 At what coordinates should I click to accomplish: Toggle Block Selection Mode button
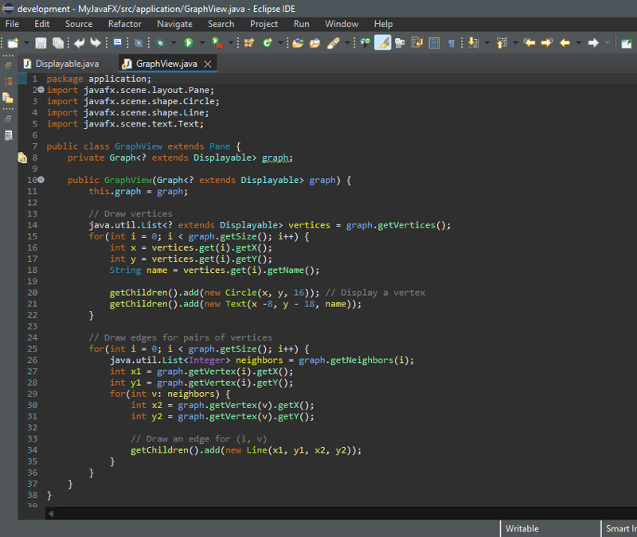434,42
